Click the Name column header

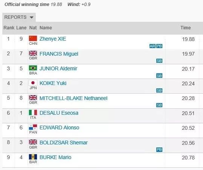[x=46, y=28]
